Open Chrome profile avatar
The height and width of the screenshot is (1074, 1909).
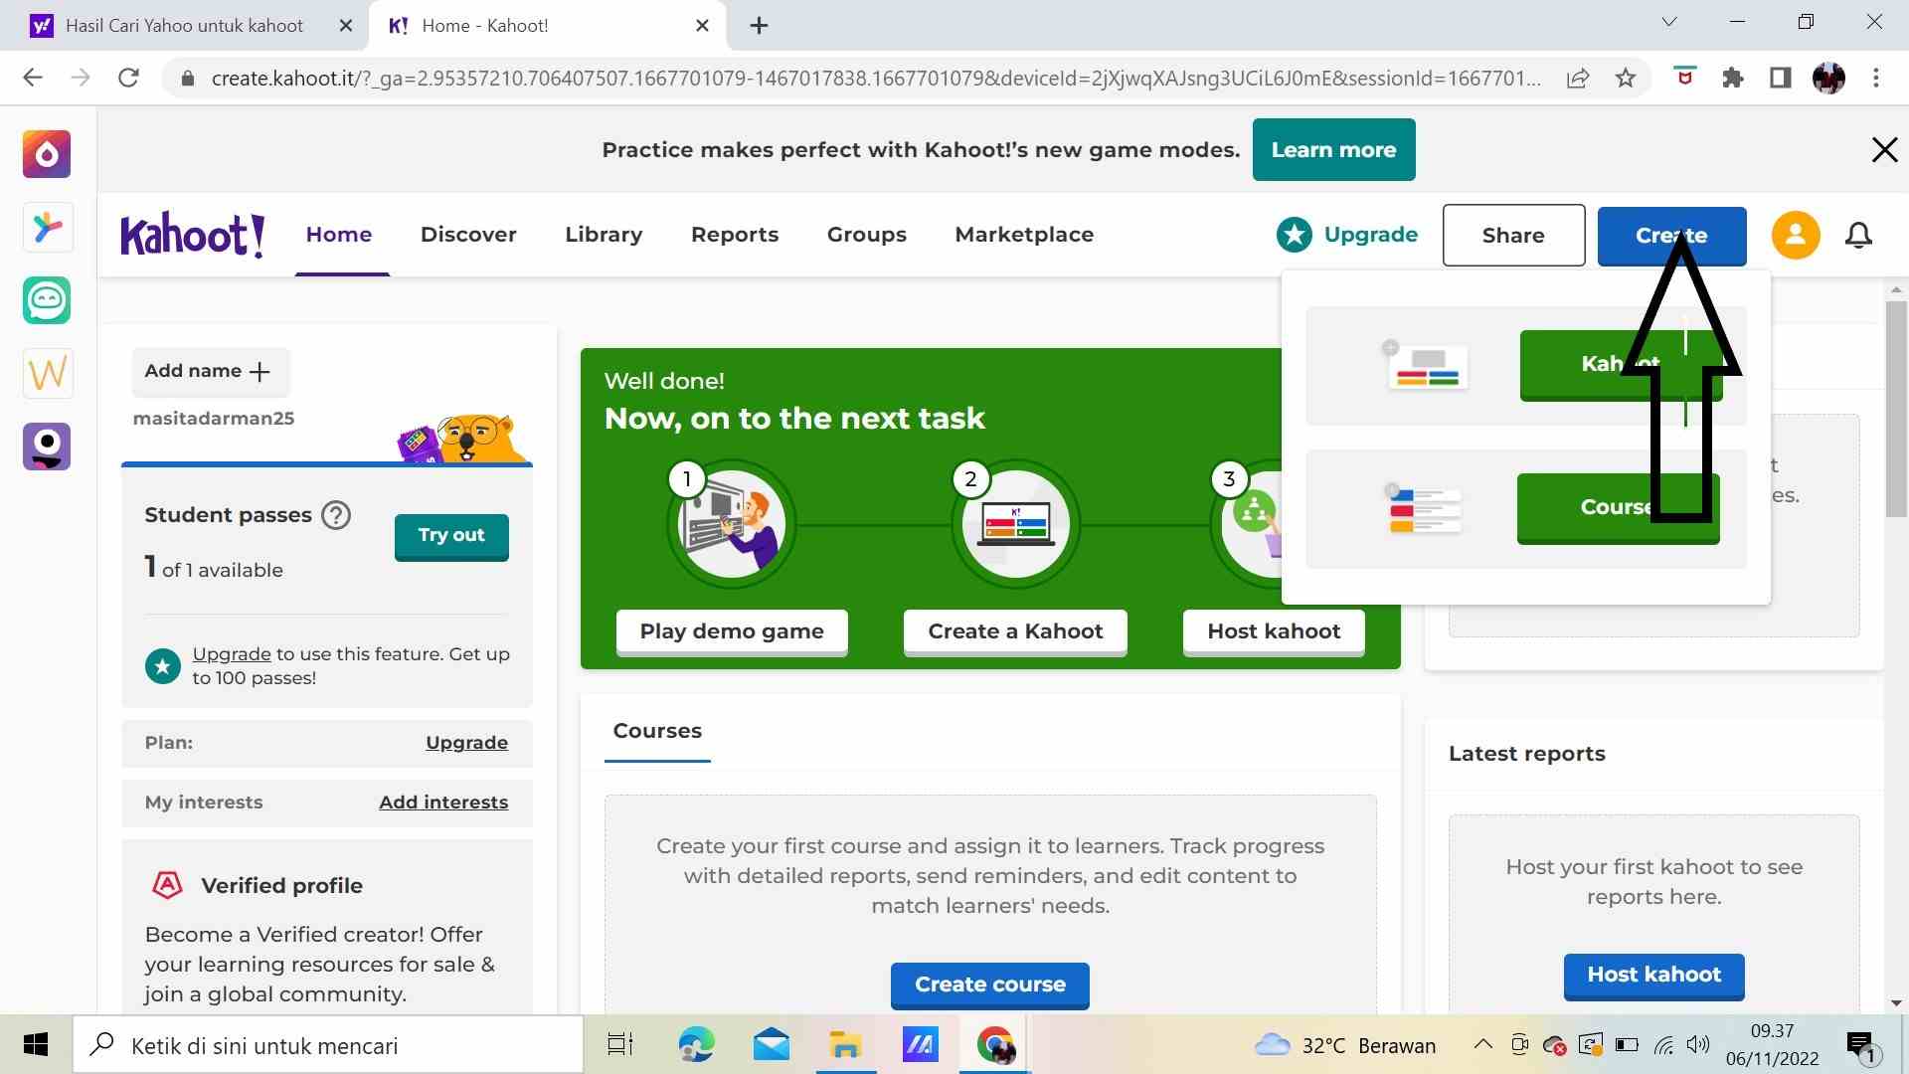click(x=1828, y=78)
